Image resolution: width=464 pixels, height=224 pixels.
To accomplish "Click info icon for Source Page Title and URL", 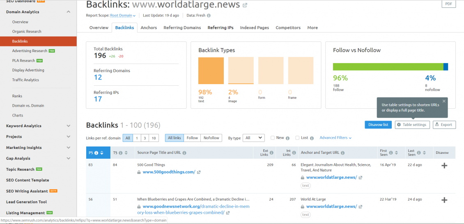I will click(x=184, y=153).
